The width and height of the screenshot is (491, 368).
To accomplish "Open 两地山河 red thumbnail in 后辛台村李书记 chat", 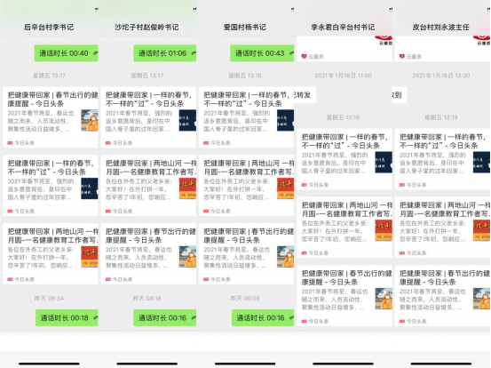I will coord(90,257).
